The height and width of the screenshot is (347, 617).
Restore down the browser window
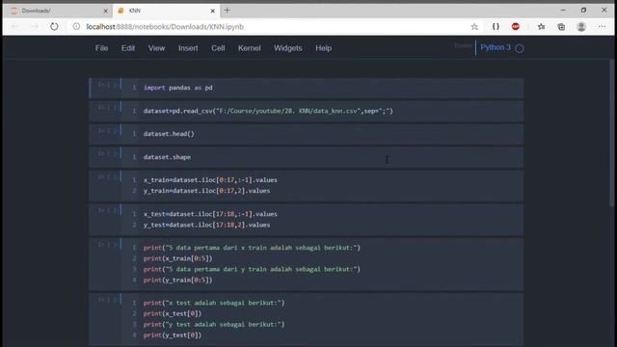(583, 11)
